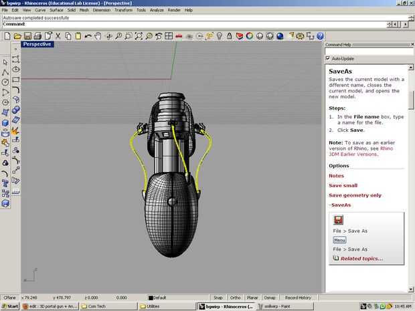Toggle Osnap in the status bar
Screen dimensions: 415x311
point(270,298)
